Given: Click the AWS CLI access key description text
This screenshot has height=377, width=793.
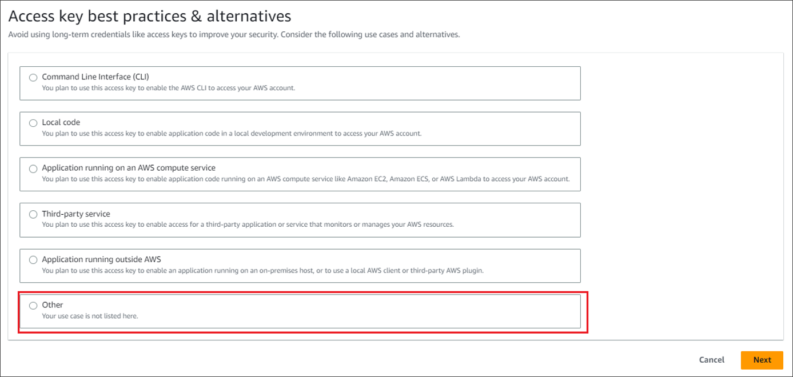Looking at the screenshot, I should (169, 88).
